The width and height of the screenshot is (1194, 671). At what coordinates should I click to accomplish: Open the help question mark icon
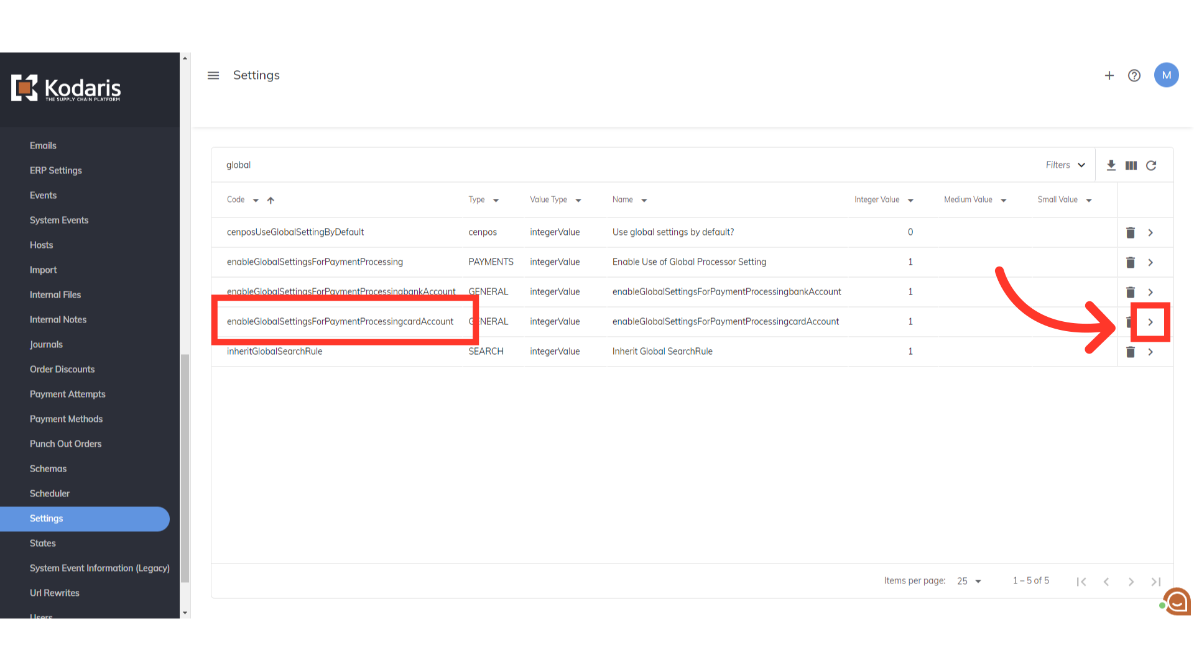[1134, 75]
